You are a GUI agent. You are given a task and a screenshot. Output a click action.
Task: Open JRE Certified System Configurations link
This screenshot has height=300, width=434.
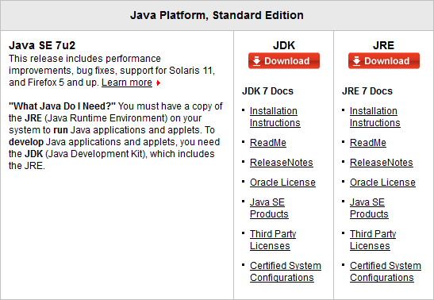pos(386,271)
